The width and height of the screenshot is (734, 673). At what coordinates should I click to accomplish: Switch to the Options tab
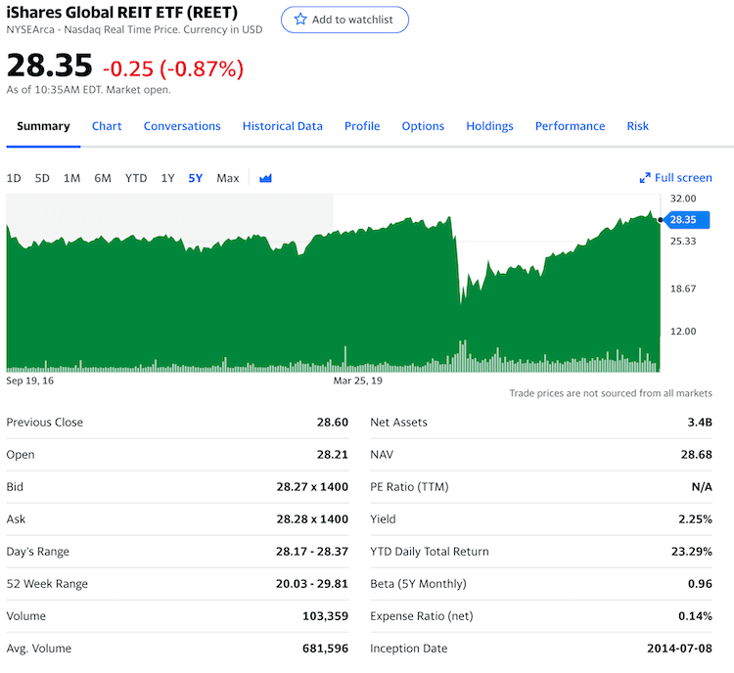click(x=423, y=126)
